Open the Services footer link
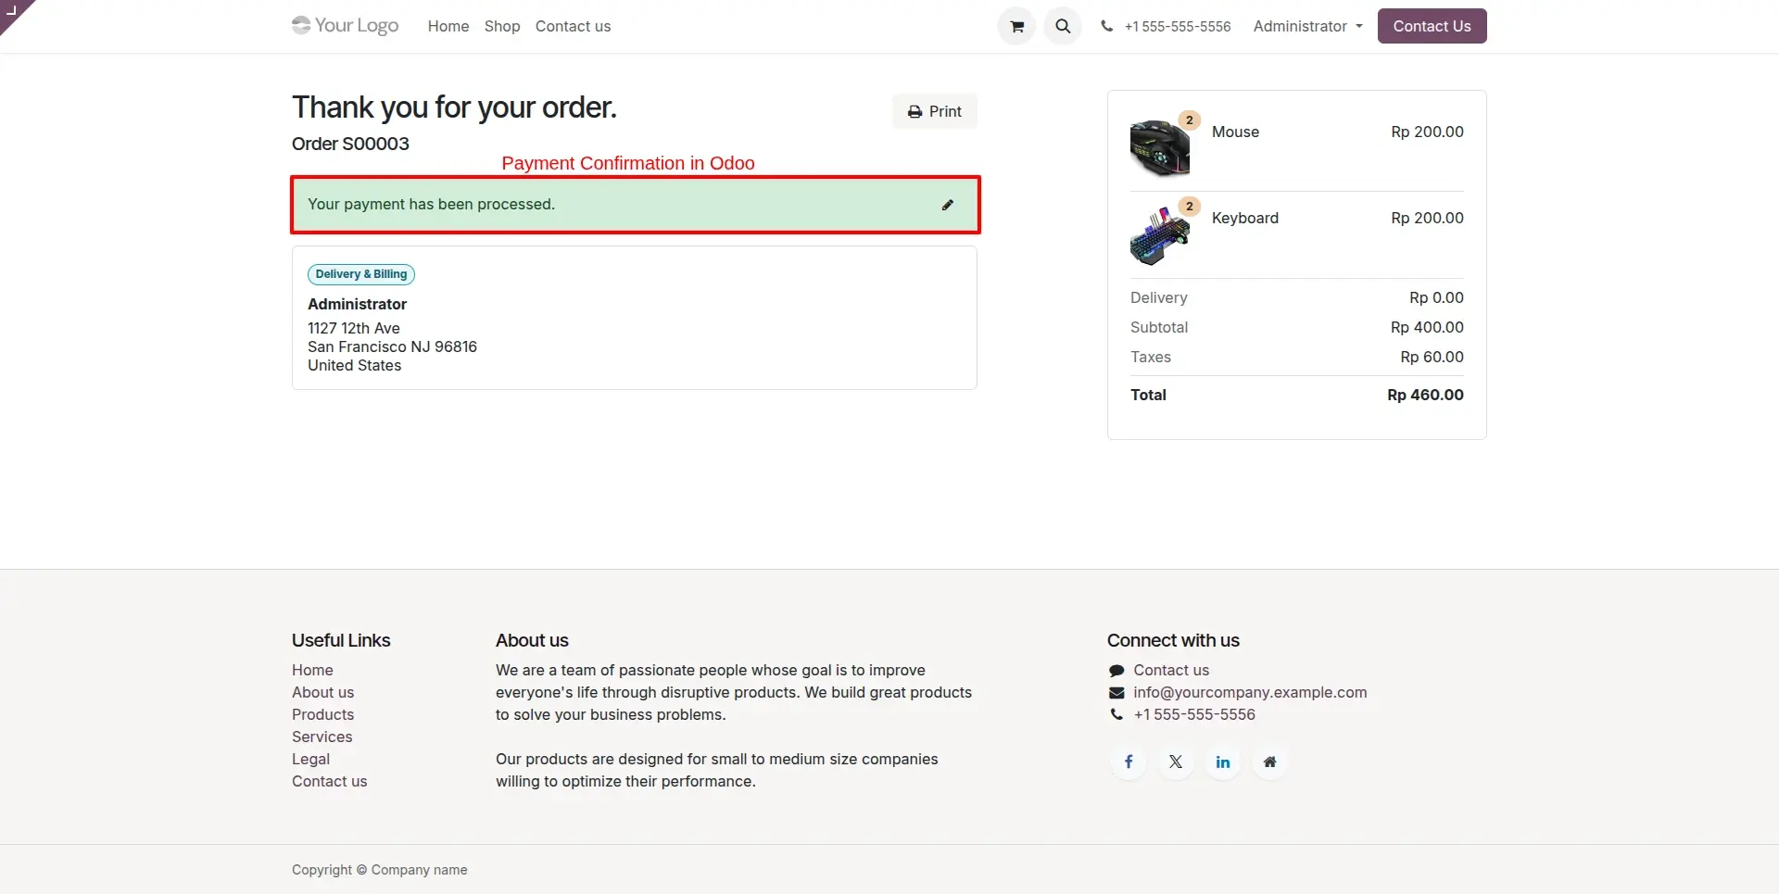 (322, 737)
